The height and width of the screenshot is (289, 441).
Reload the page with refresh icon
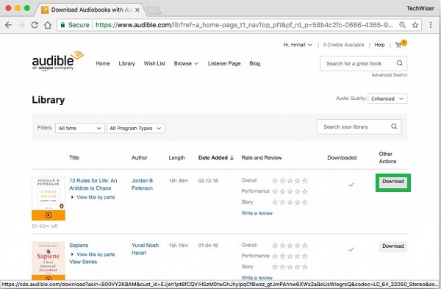tap(35, 25)
